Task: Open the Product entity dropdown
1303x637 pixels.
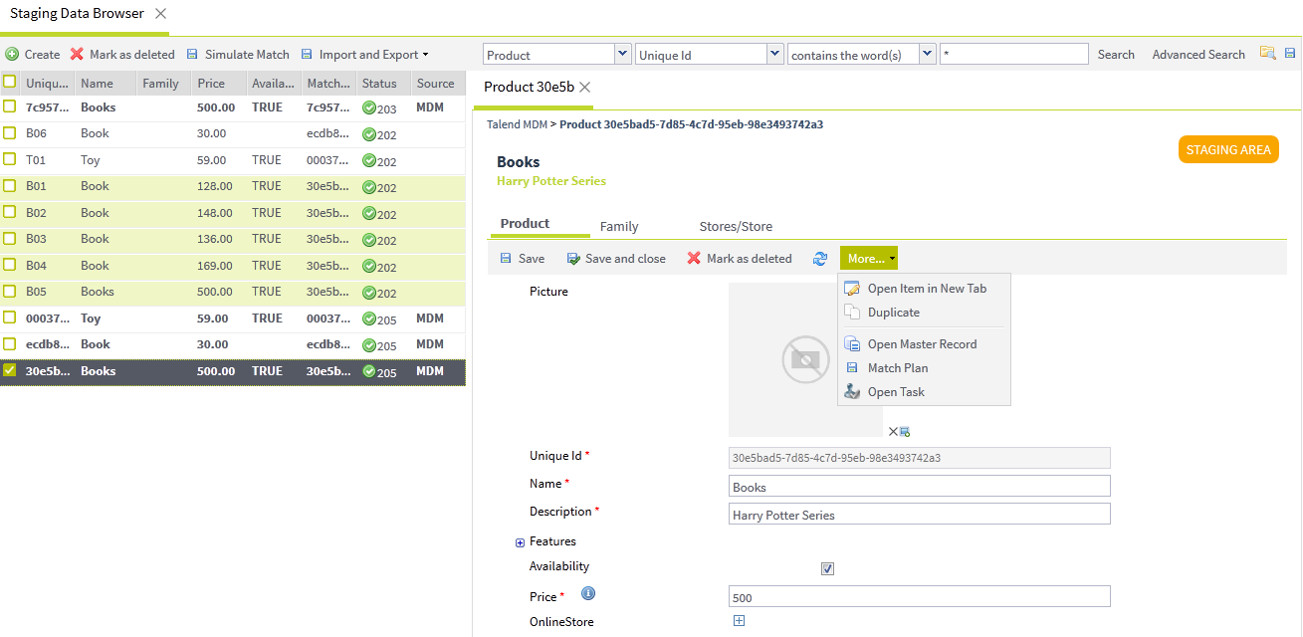Action: point(623,54)
